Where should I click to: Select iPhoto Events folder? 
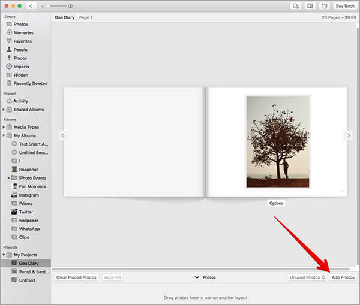(x=32, y=178)
